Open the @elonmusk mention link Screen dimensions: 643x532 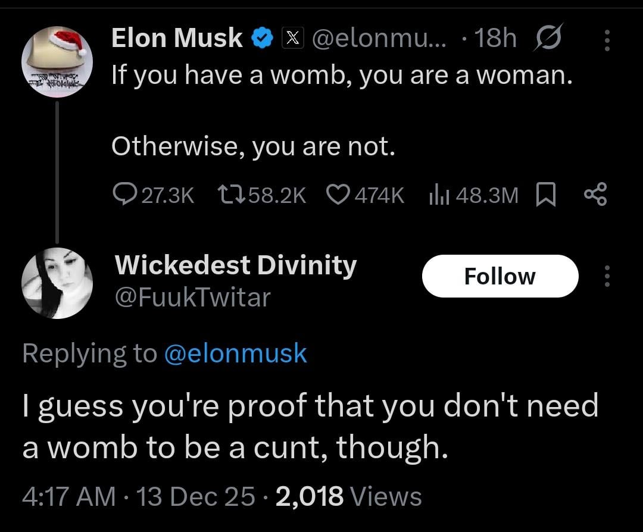pos(235,353)
